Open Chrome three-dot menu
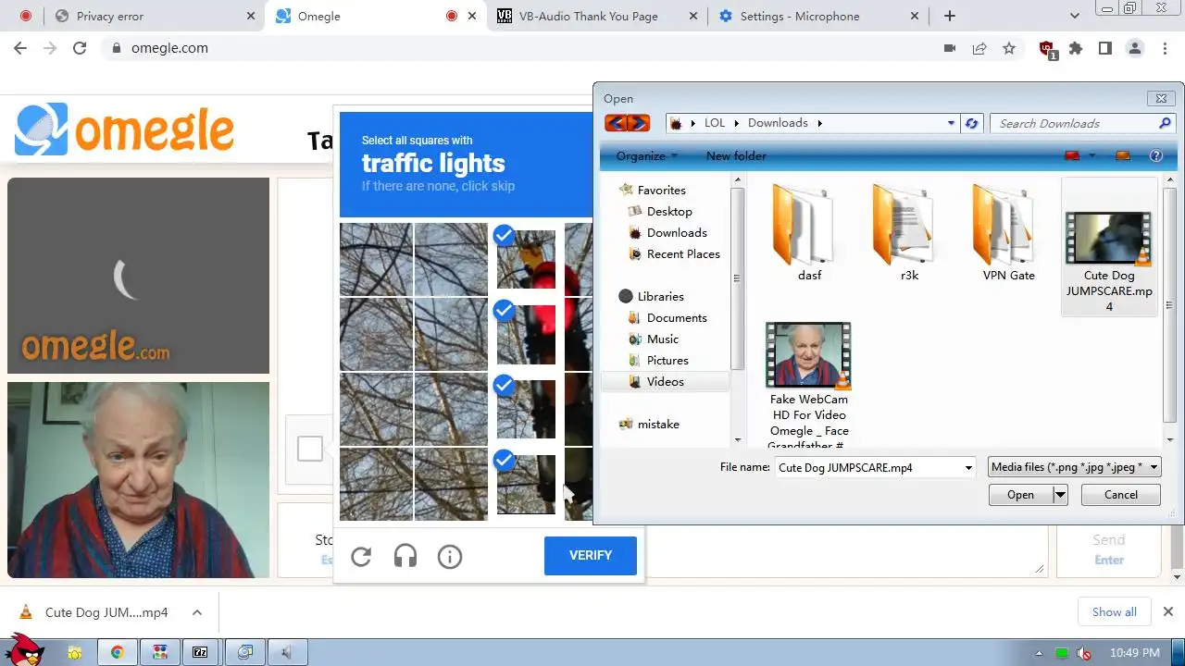 coord(1164,48)
